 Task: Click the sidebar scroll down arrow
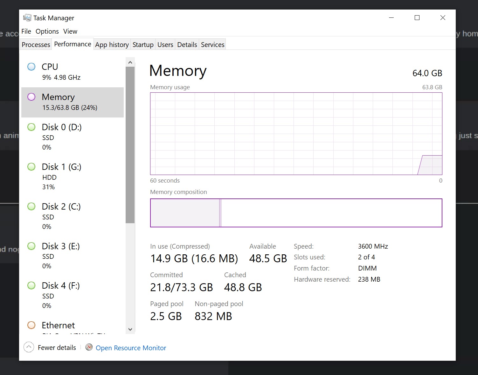coord(130,329)
